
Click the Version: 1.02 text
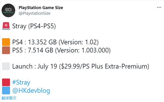79,42
